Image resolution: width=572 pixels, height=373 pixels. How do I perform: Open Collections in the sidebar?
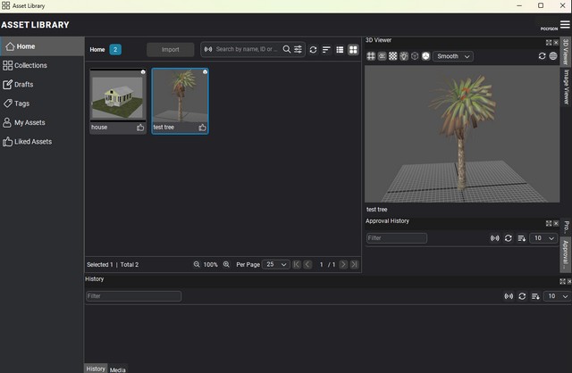tap(30, 65)
